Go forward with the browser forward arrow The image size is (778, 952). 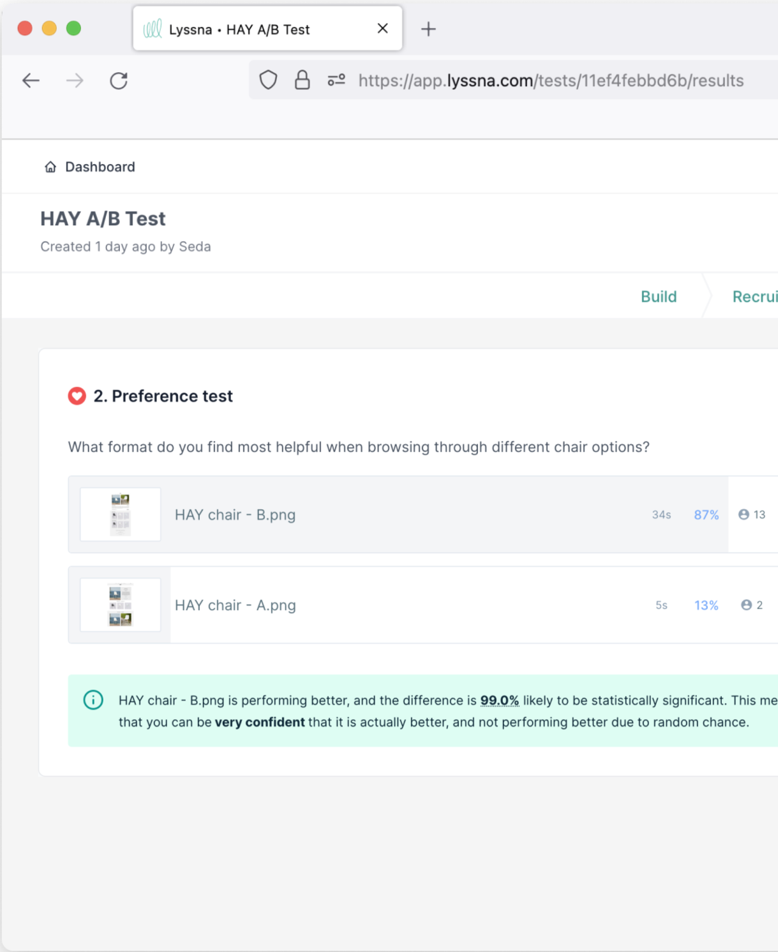(75, 80)
